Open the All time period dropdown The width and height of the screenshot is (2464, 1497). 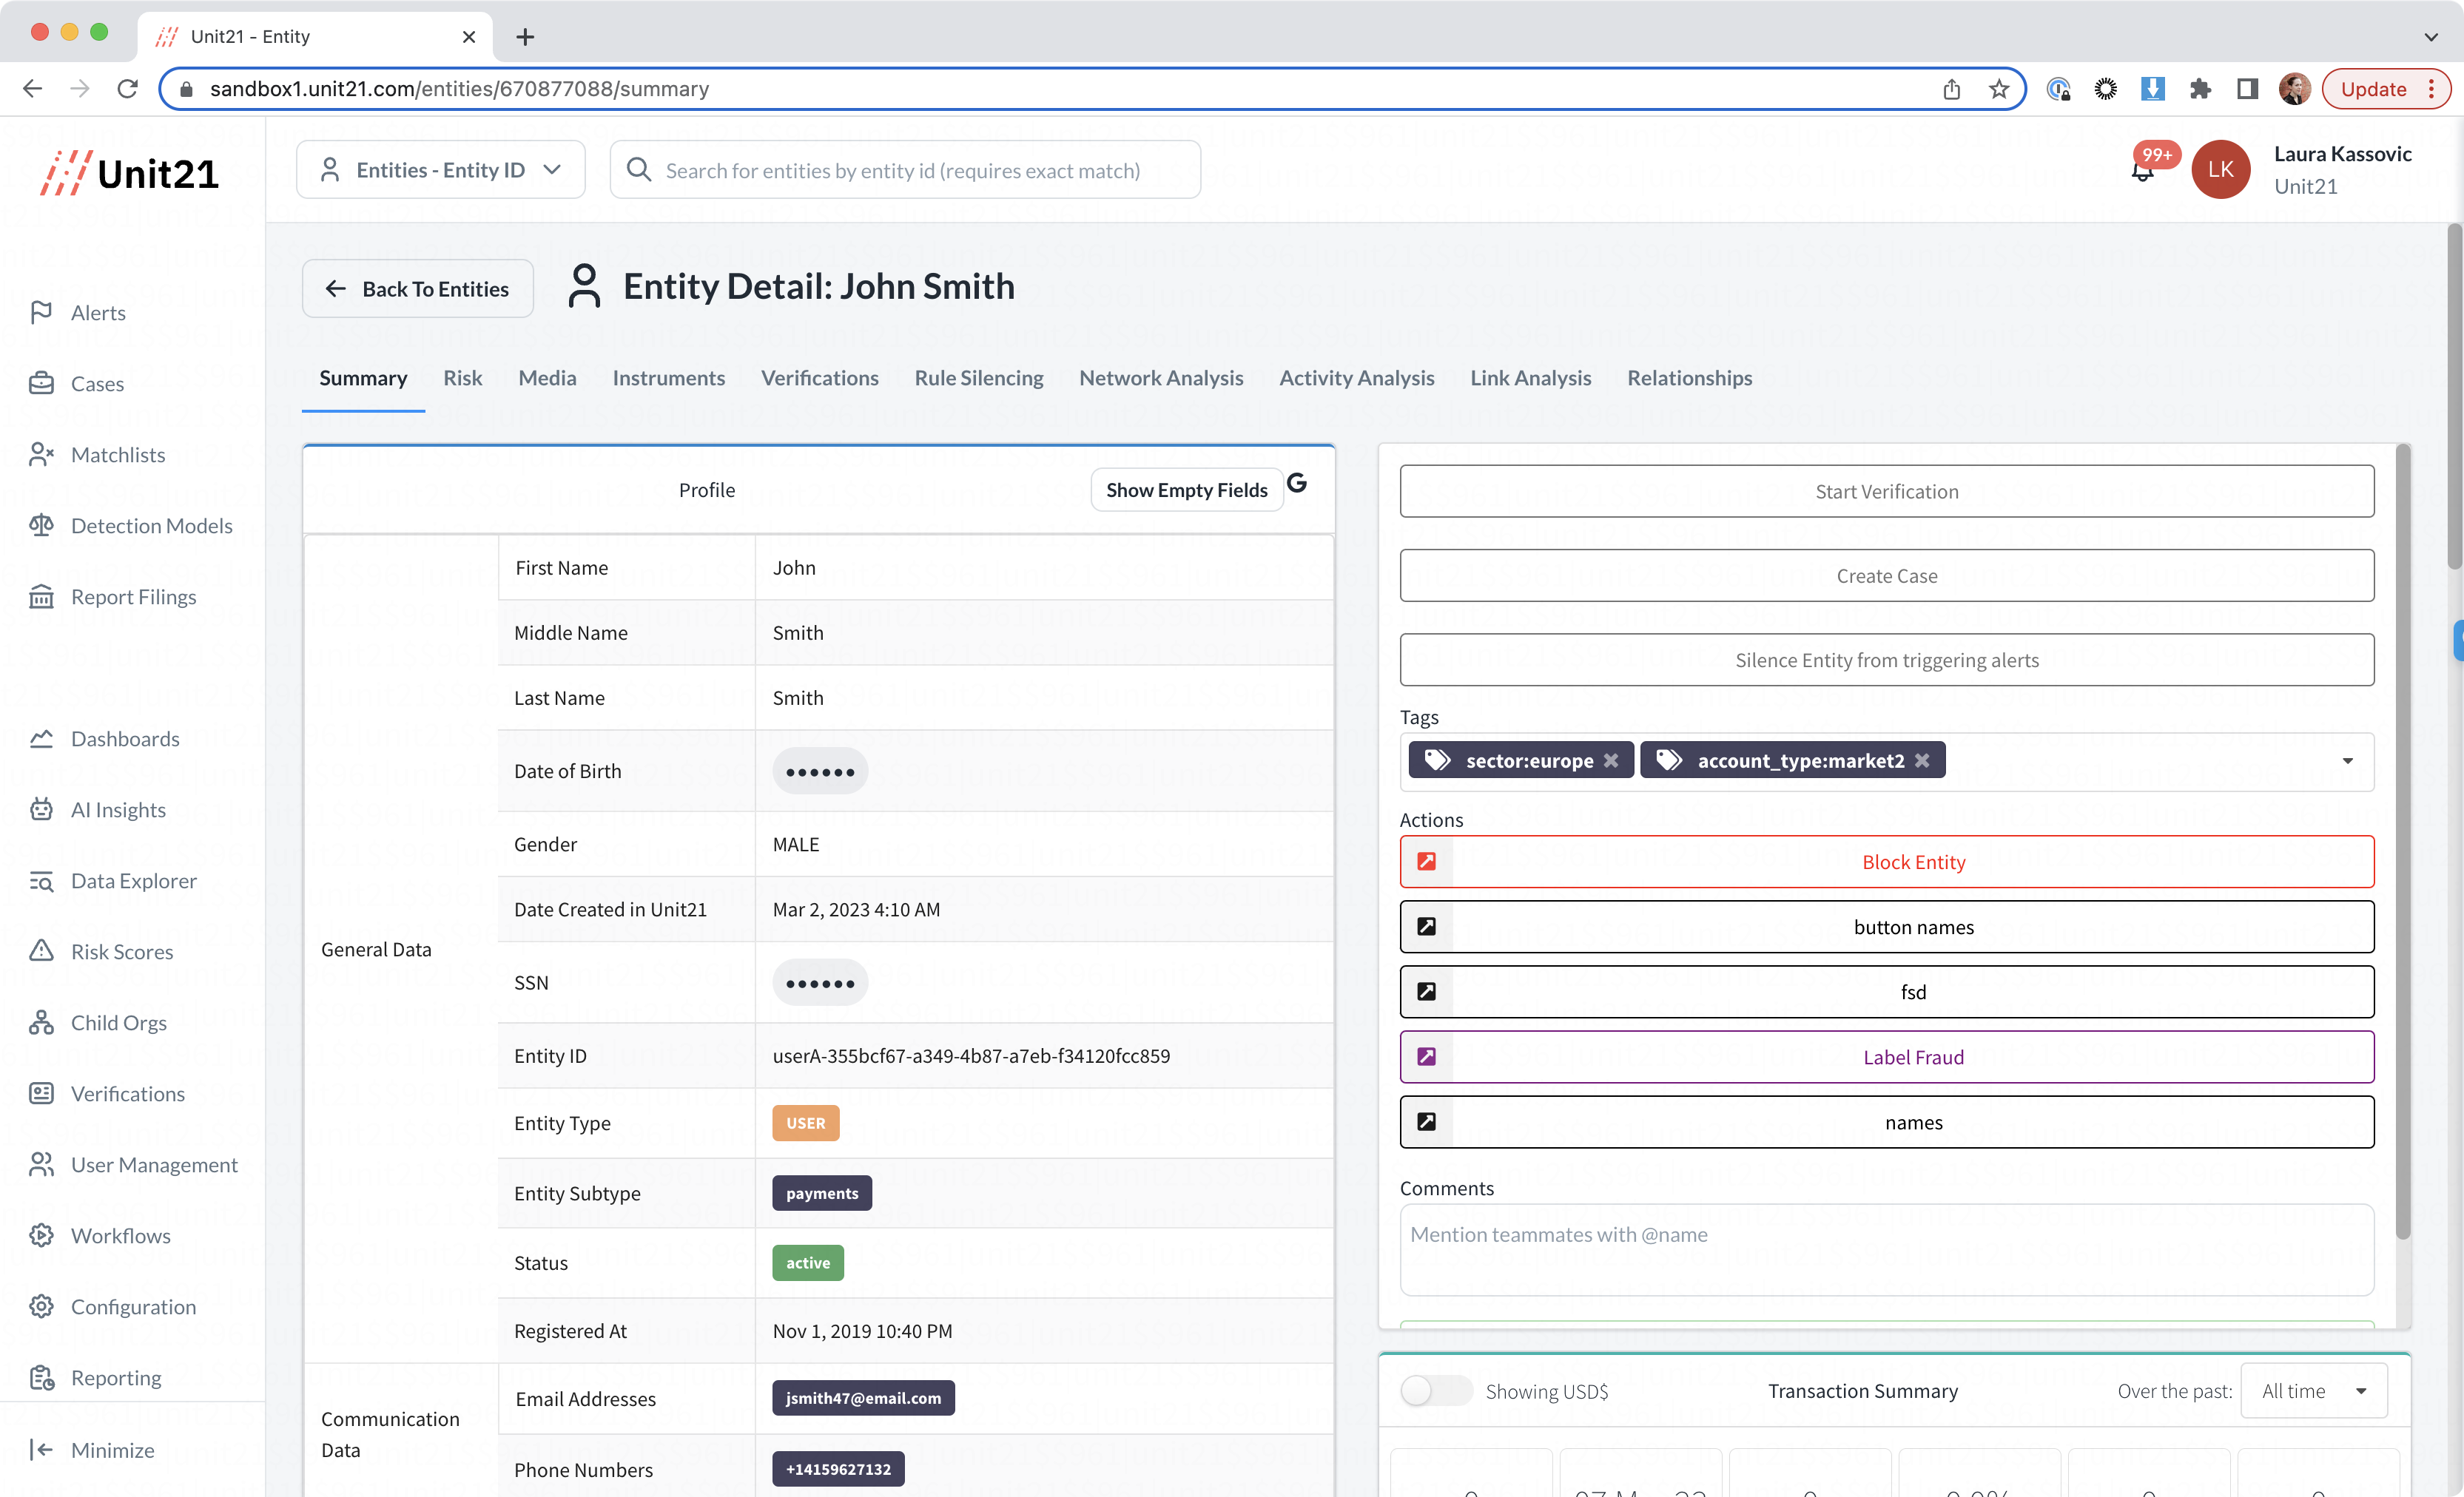[x=2313, y=1391]
